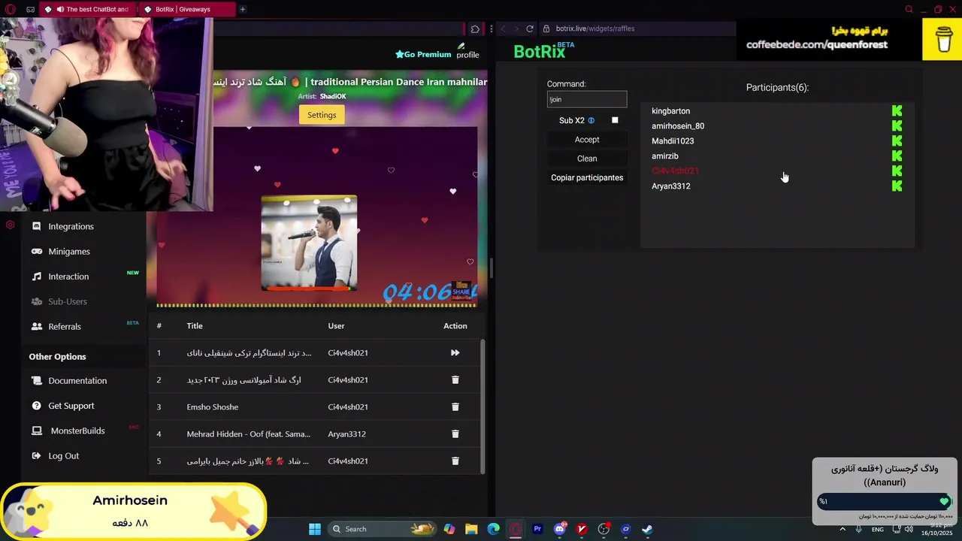Screen dimensions: 962x541
Task: Click the !join command input field
Action: pyautogui.click(x=587, y=99)
